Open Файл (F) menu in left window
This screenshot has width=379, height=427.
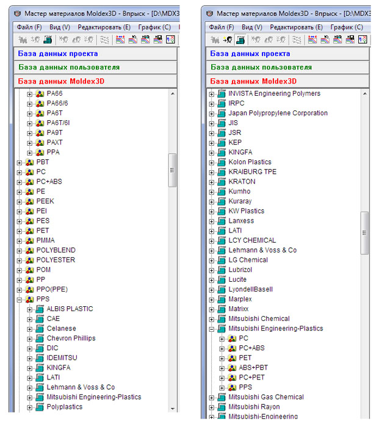tap(29, 27)
